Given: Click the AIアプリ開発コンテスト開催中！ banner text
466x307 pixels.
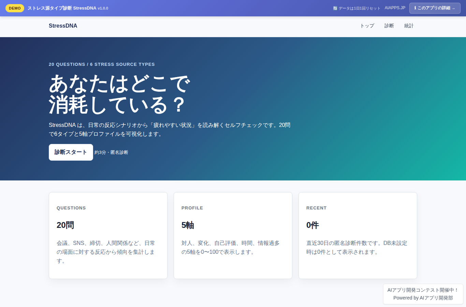Looking at the screenshot, I should [x=423, y=290].
